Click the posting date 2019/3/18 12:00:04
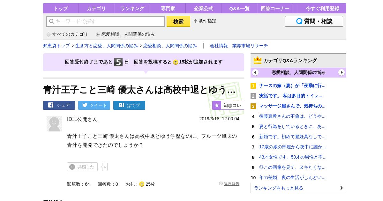Viewport: 383px width, 201px height. [219, 119]
